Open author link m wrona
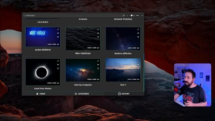 (83, 19)
